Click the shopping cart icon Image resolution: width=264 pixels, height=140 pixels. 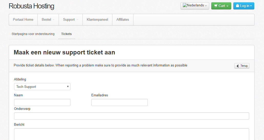tap(216, 6)
